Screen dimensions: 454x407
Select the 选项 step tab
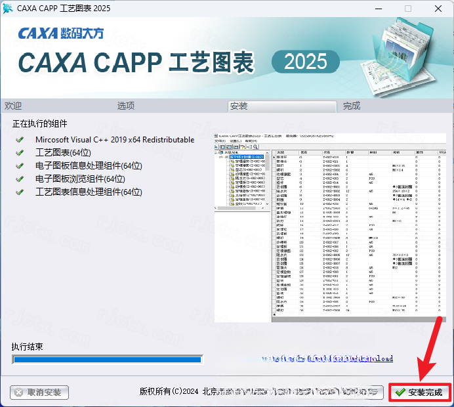[x=126, y=106]
